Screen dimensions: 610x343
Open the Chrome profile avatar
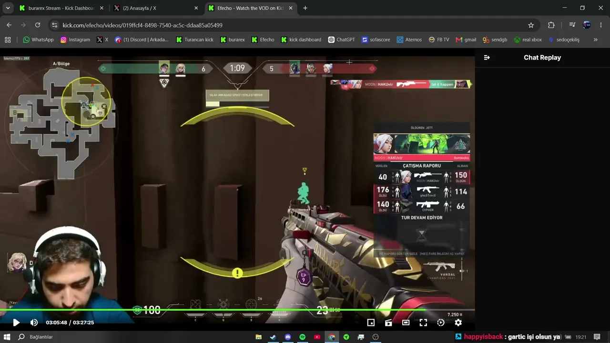coord(587,25)
